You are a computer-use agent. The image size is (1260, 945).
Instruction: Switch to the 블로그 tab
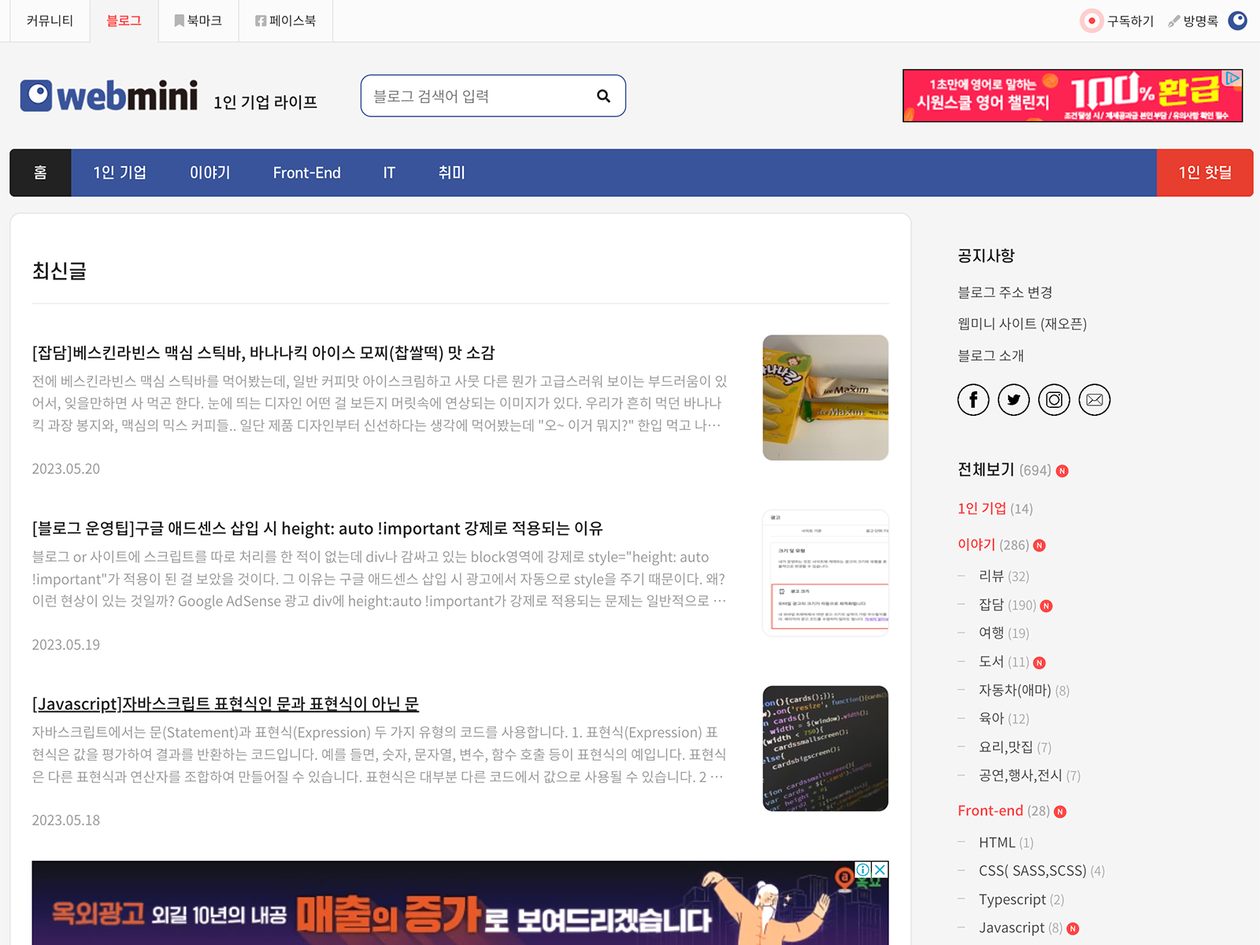click(124, 21)
